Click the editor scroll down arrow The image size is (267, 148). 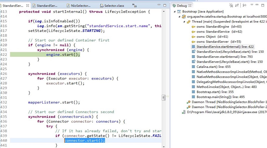pos(164,146)
